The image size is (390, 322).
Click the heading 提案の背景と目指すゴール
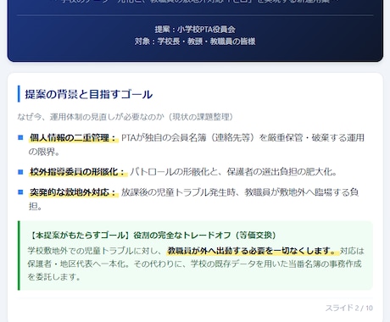click(89, 94)
